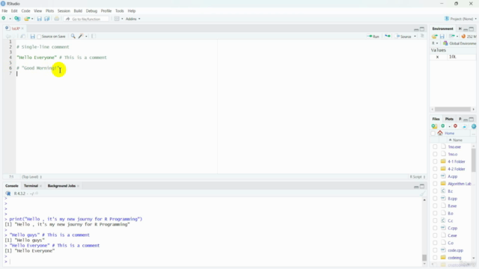Click the Source button

tap(403, 37)
